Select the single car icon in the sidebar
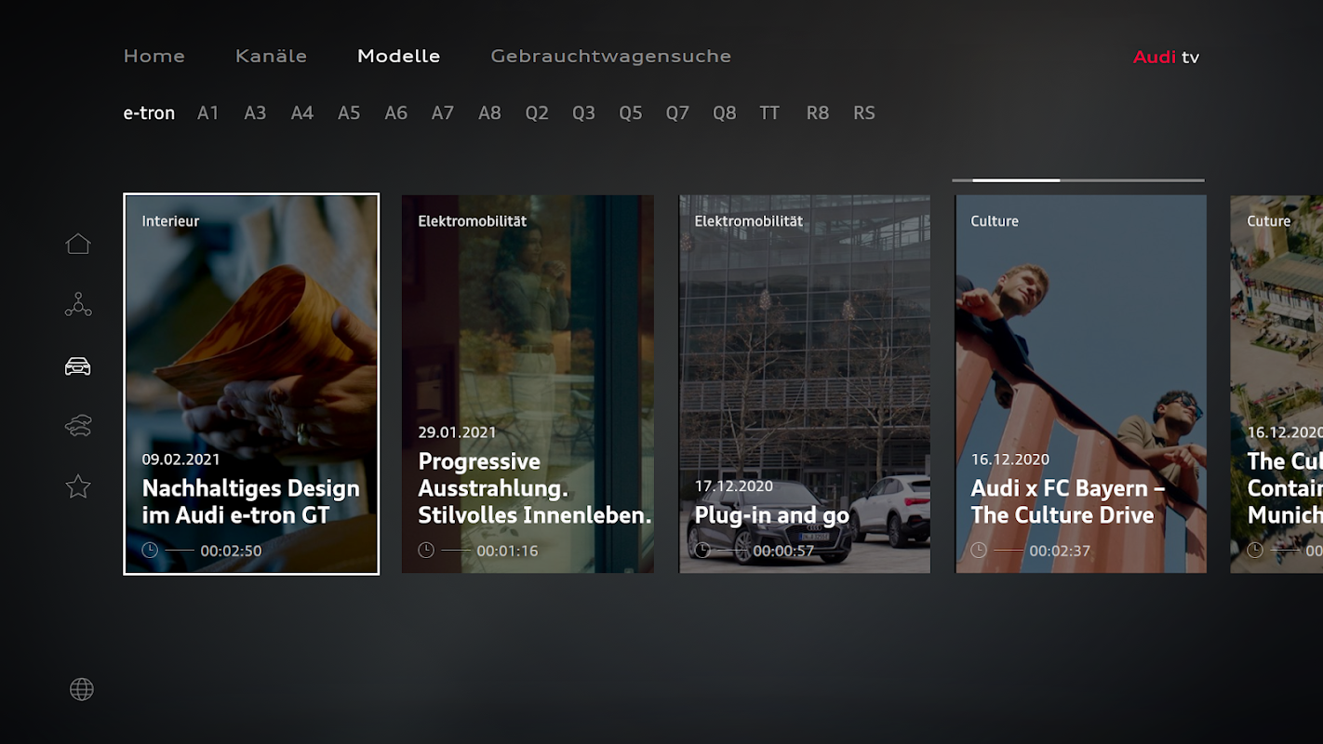 (78, 366)
